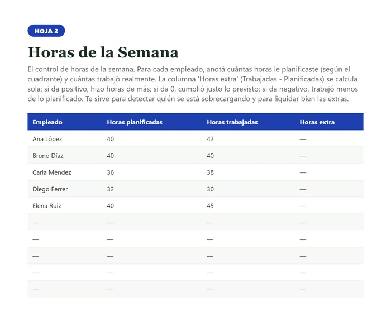Select the Empleado column header
Image resolution: width=391 pixels, height=322 pixels.
[x=47, y=122]
